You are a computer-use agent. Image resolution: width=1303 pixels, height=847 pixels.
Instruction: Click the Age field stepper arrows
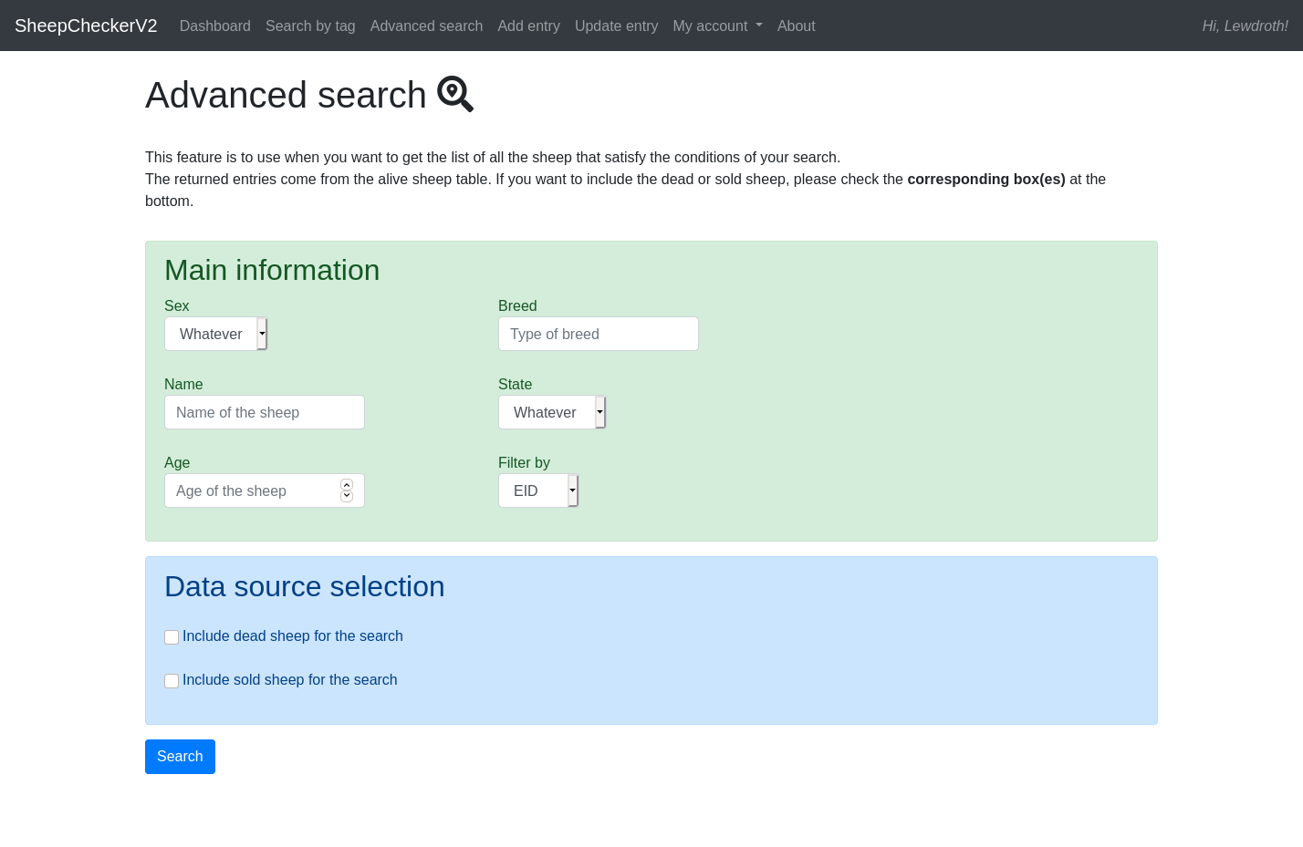click(x=347, y=491)
